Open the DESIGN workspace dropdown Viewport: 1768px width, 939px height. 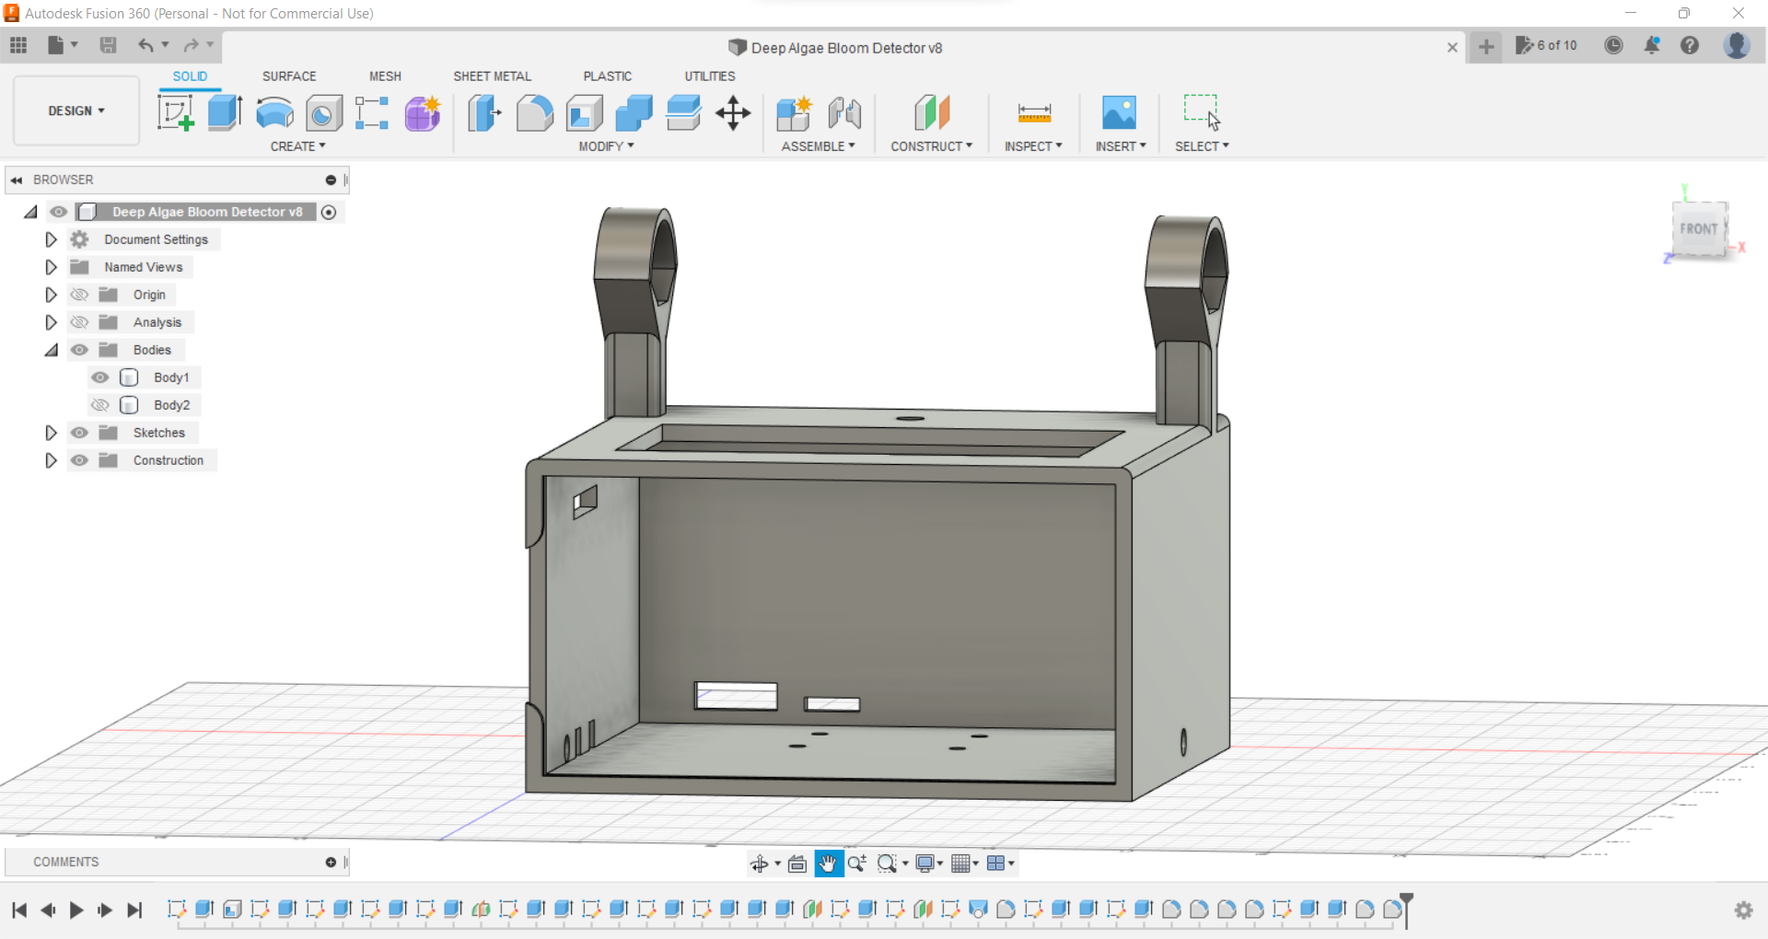point(76,110)
